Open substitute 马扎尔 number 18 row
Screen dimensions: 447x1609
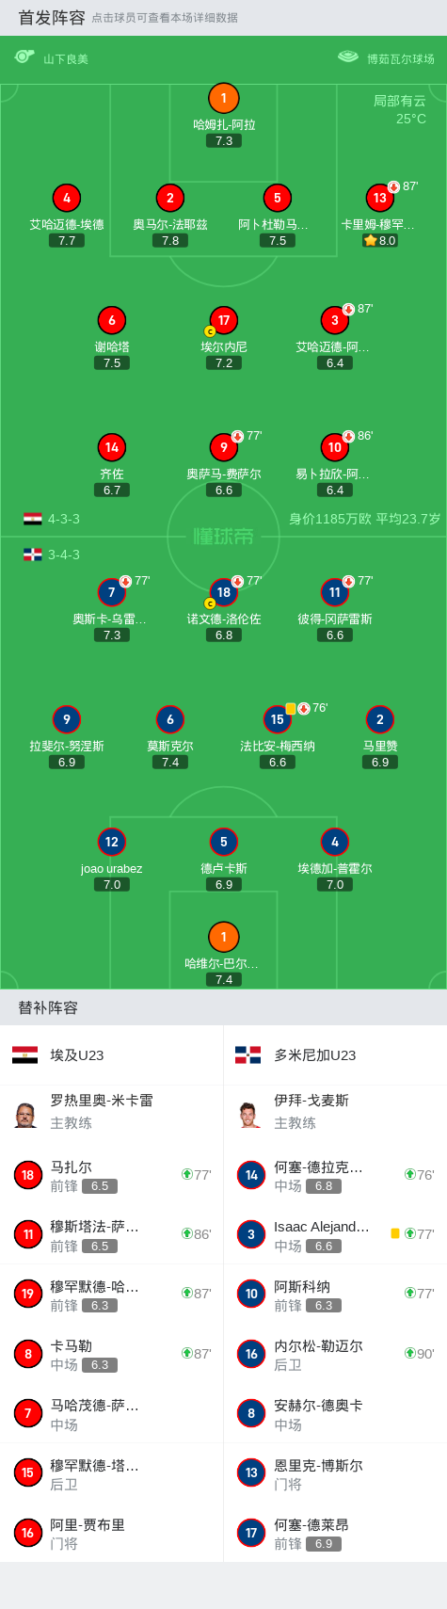coord(111,1175)
